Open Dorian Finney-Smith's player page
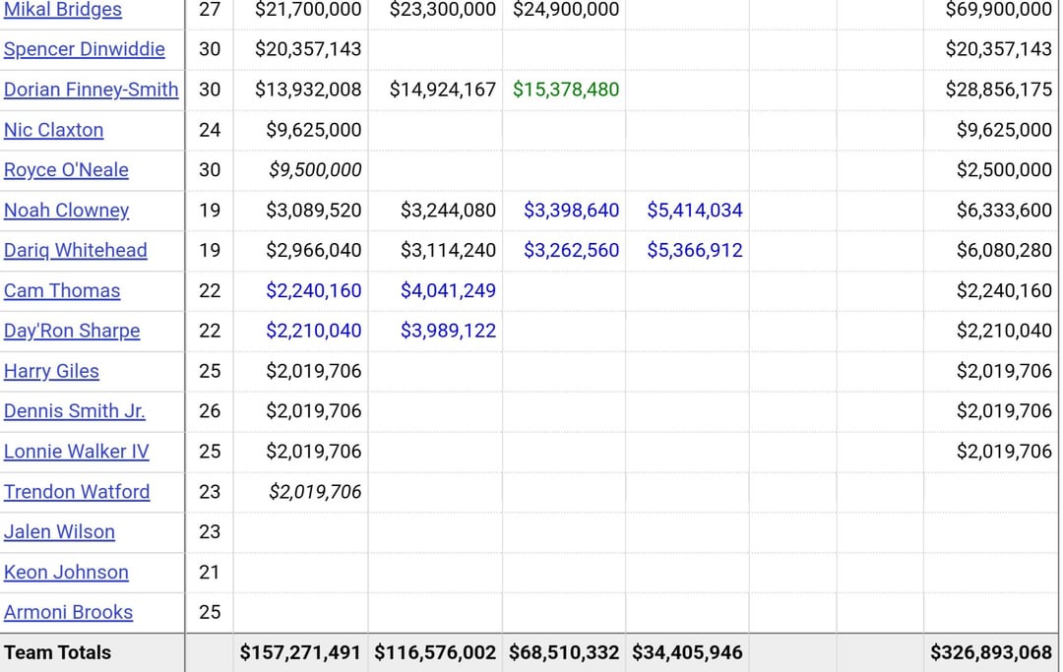 (x=92, y=90)
